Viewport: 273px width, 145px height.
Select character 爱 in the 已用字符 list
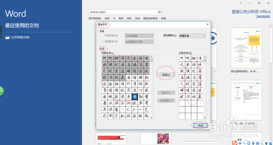194,84
